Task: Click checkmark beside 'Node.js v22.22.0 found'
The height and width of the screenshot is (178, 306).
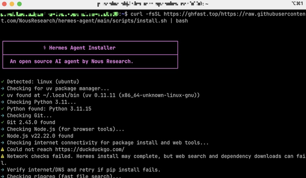Action: pyautogui.click(x=2, y=136)
